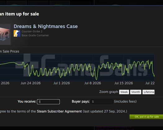Click the sale dialog heading text

click(x=20, y=14)
